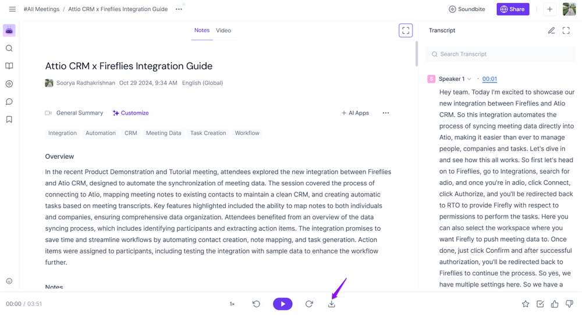Download the meeting recording

(x=332, y=304)
